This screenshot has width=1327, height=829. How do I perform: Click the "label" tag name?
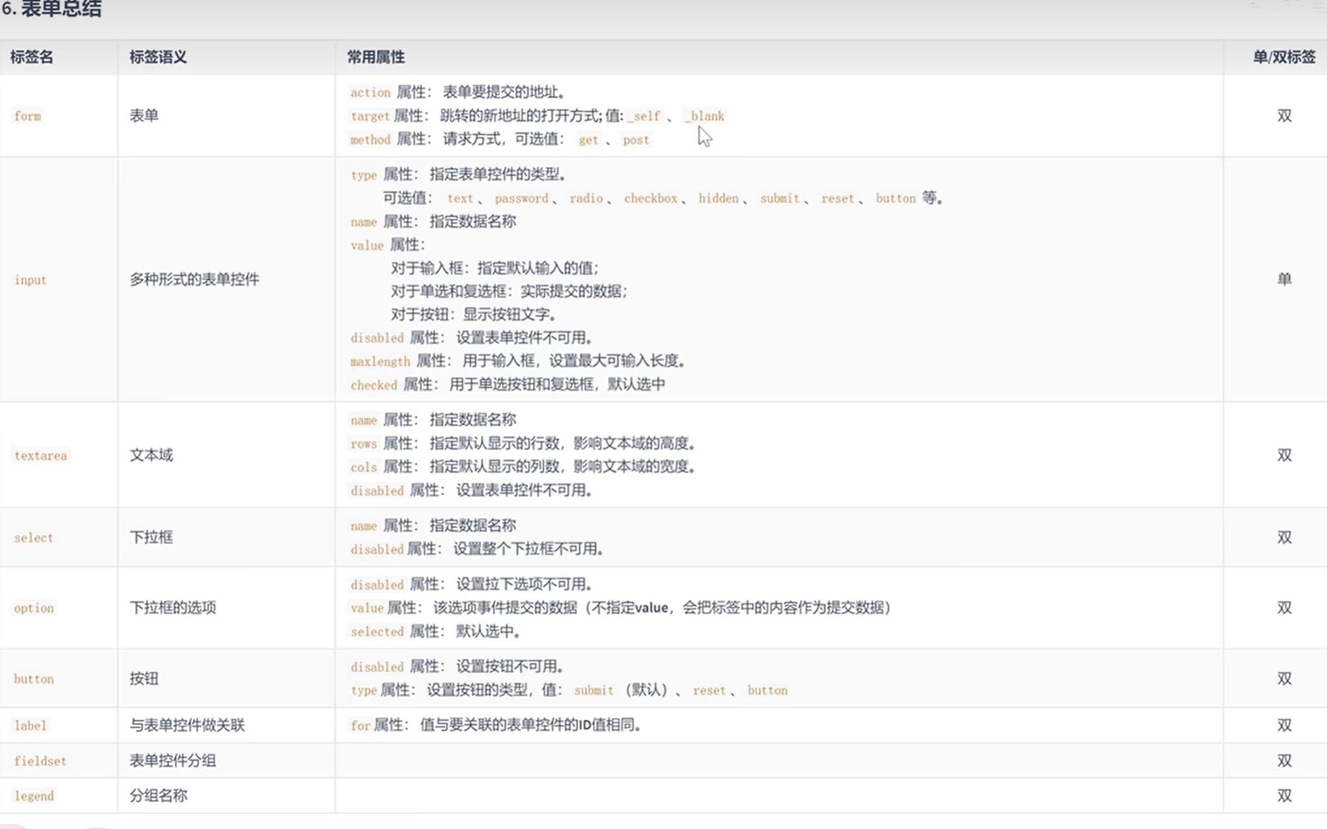click(x=30, y=726)
